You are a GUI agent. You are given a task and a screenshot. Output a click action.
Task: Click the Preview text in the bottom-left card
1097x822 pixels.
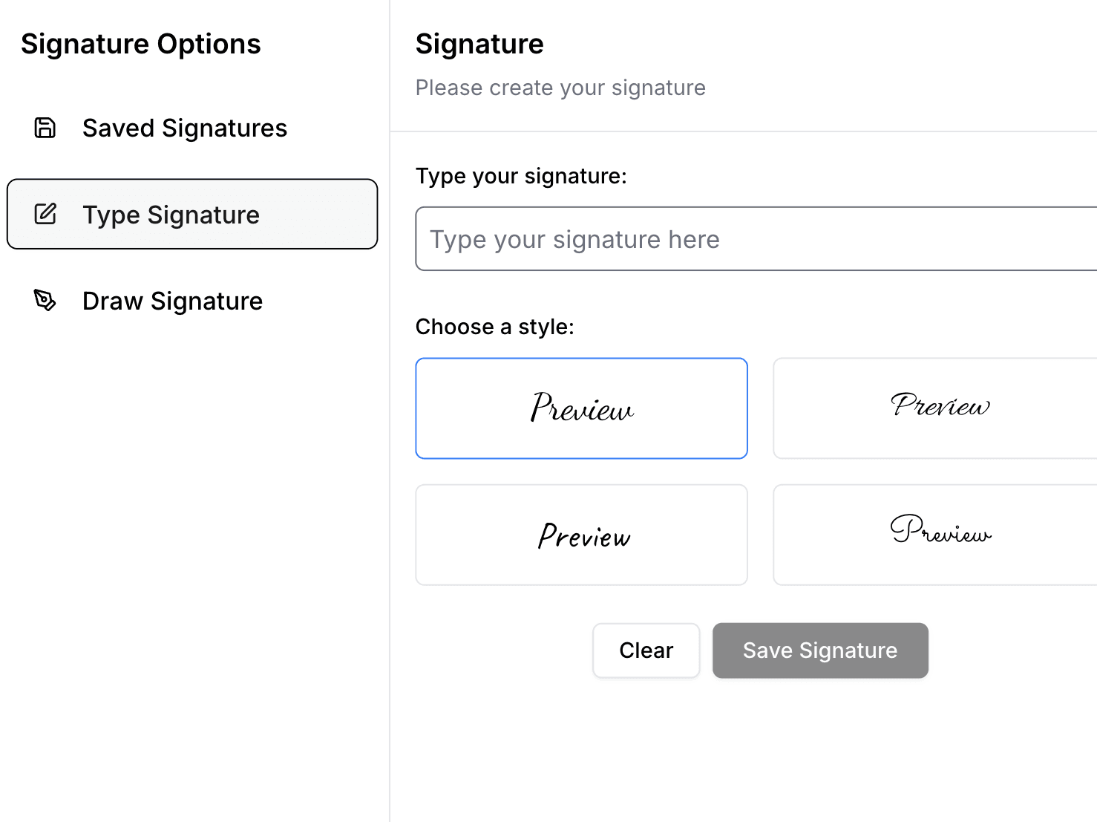click(584, 535)
